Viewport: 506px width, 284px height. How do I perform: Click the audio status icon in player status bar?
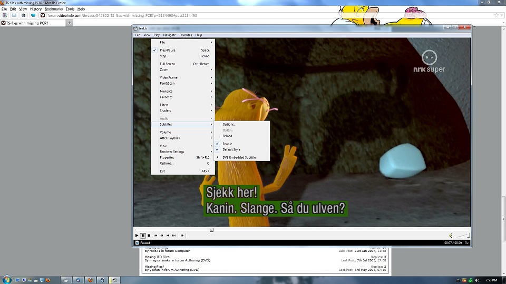pyautogui.click(x=466, y=243)
